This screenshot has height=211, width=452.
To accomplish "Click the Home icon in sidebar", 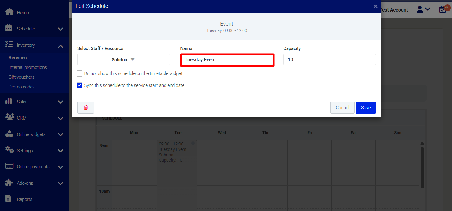I will point(9,12).
